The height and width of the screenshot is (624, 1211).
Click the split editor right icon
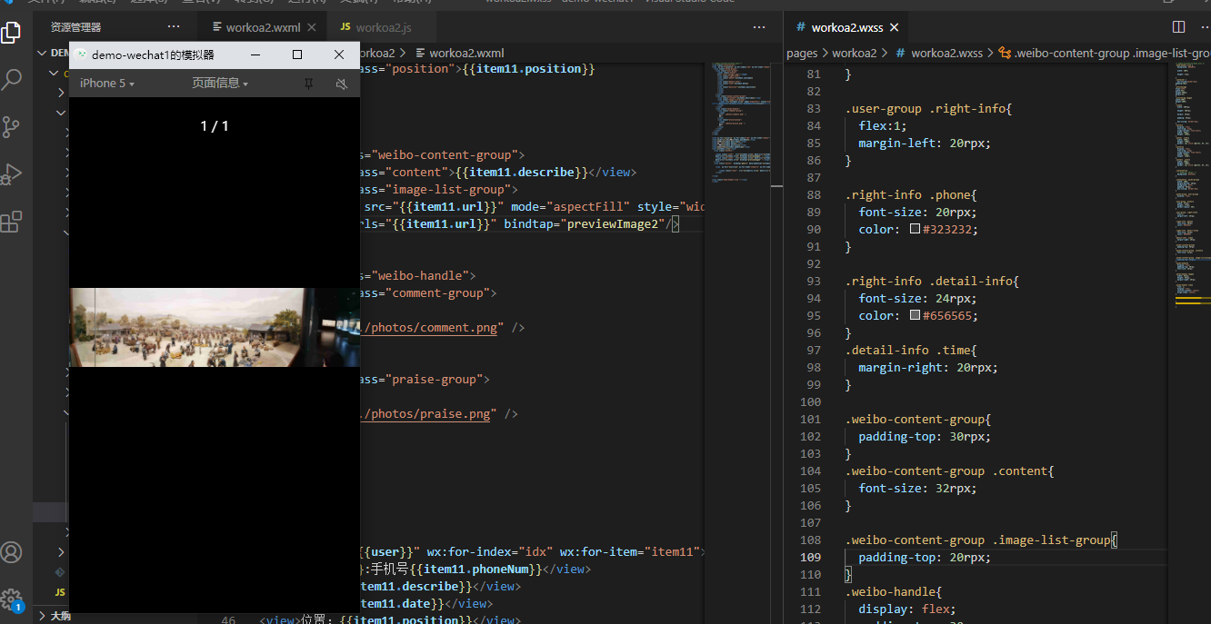pos(1178,27)
